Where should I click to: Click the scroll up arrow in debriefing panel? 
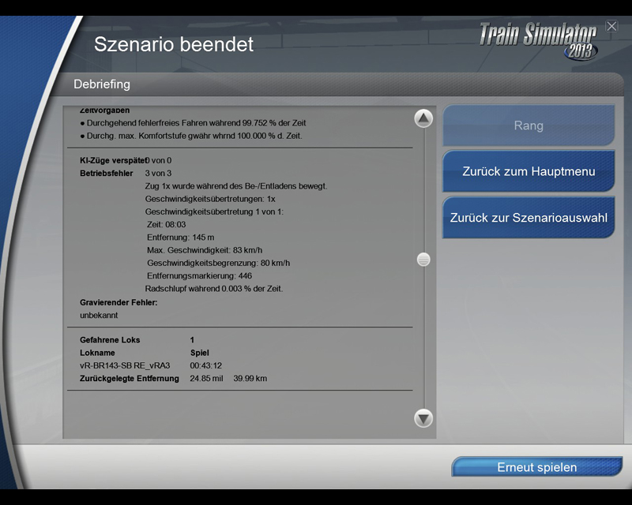tap(423, 118)
